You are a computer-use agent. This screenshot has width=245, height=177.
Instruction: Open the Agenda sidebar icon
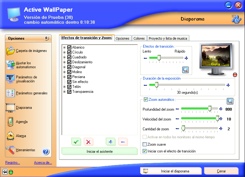[10, 122]
